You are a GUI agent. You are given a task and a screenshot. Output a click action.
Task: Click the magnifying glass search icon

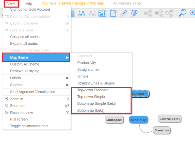pos(182,13)
